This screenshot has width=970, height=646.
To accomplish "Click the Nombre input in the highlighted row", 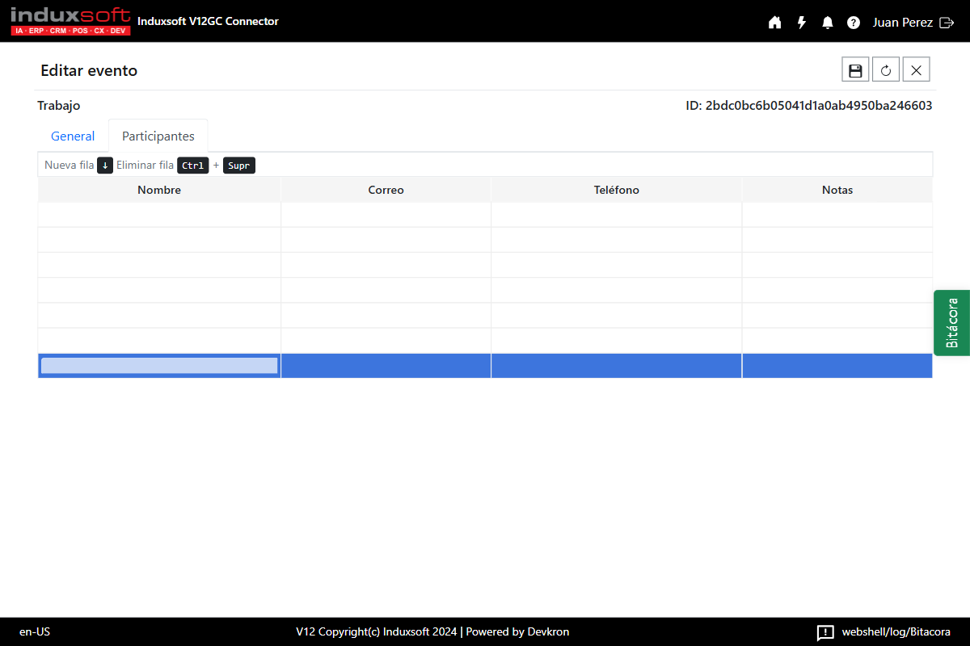I will coord(159,366).
